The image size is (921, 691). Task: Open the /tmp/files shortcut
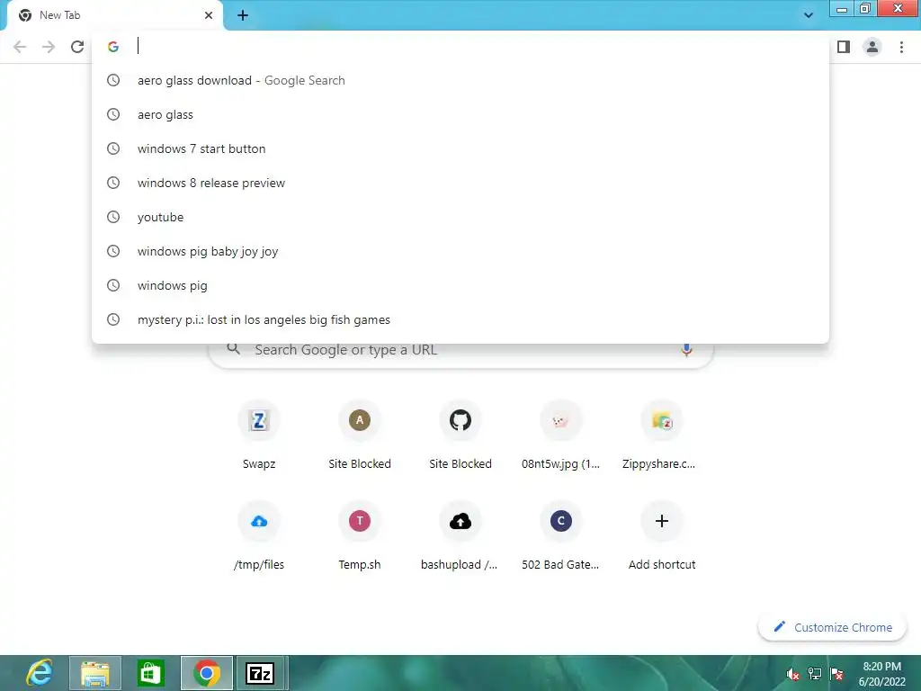pyautogui.click(x=259, y=536)
